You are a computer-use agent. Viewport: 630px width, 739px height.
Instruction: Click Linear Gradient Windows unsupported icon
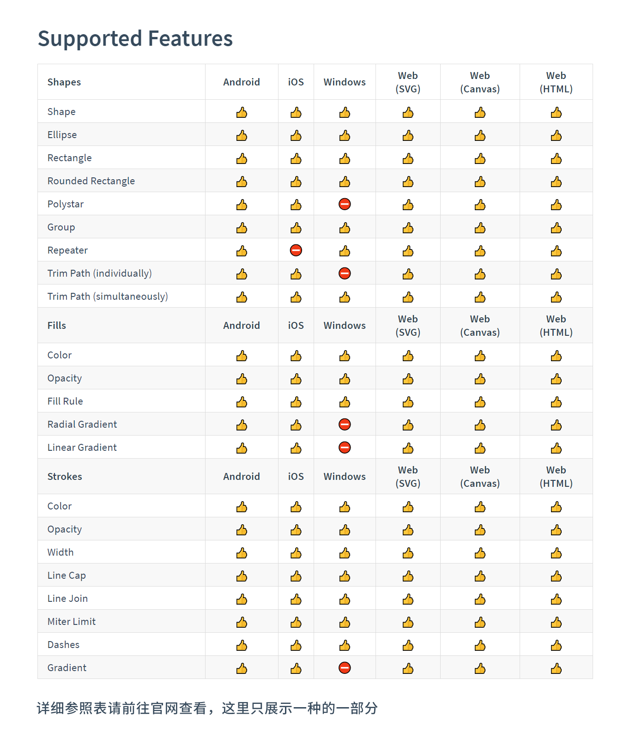click(345, 448)
